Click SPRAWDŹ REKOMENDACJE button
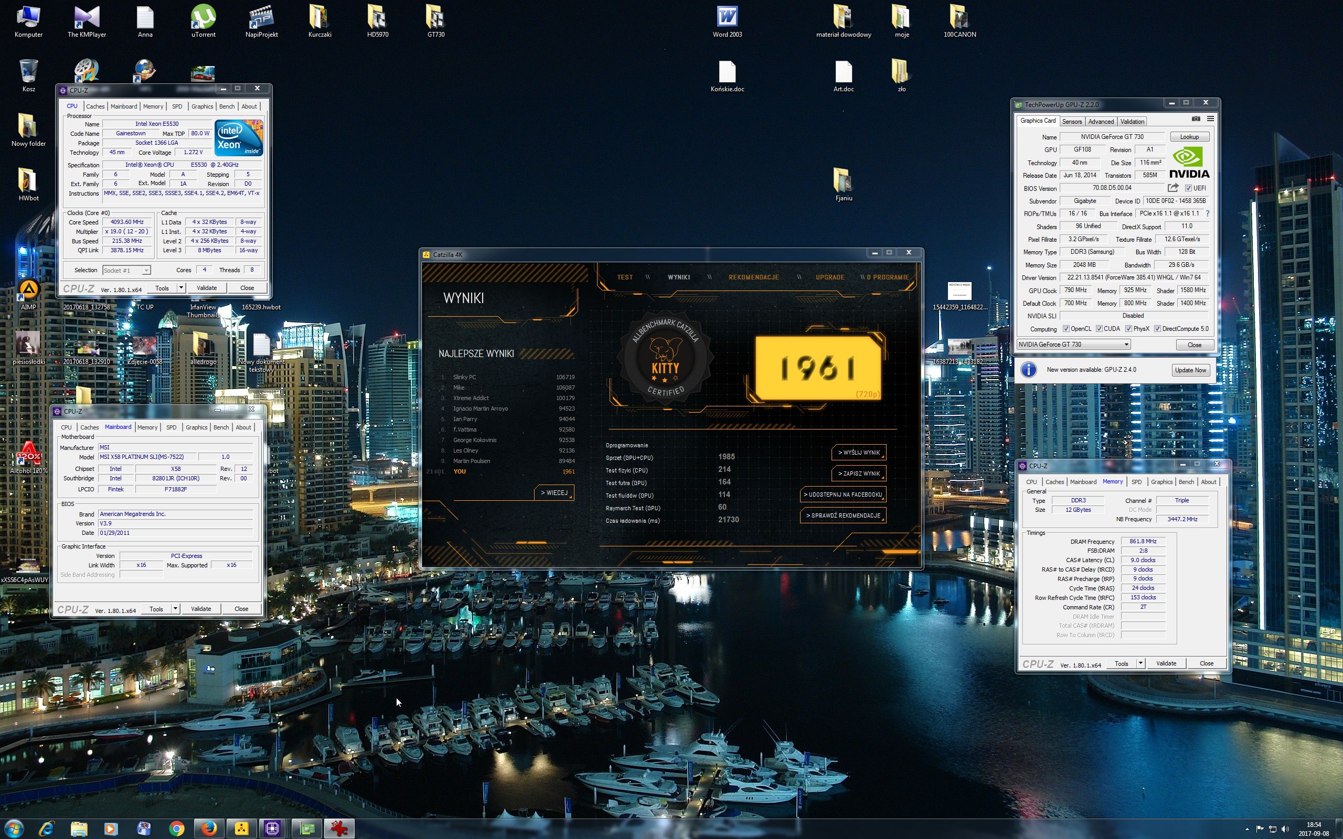 pyautogui.click(x=843, y=515)
